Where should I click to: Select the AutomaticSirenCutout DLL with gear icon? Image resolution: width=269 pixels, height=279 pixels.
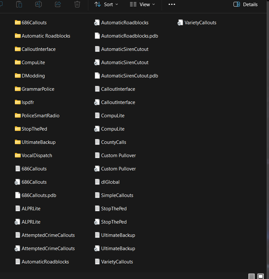pos(121,62)
